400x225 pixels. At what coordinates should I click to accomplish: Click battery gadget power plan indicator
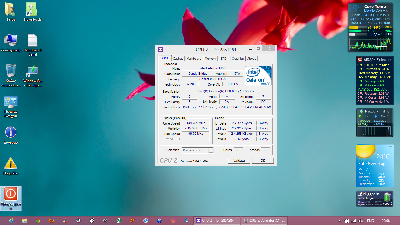pos(370,203)
